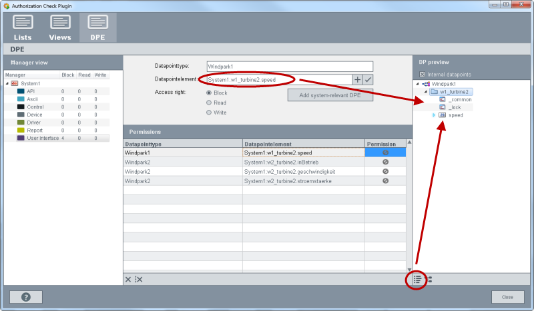Click the checkmark icon next to Datapointelement
Image resolution: width=534 pixels, height=311 pixels.
368,80
